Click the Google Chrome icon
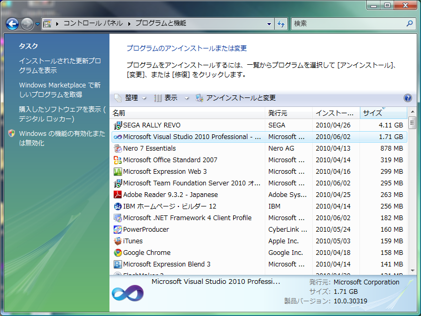The image size is (421, 316). point(117,252)
